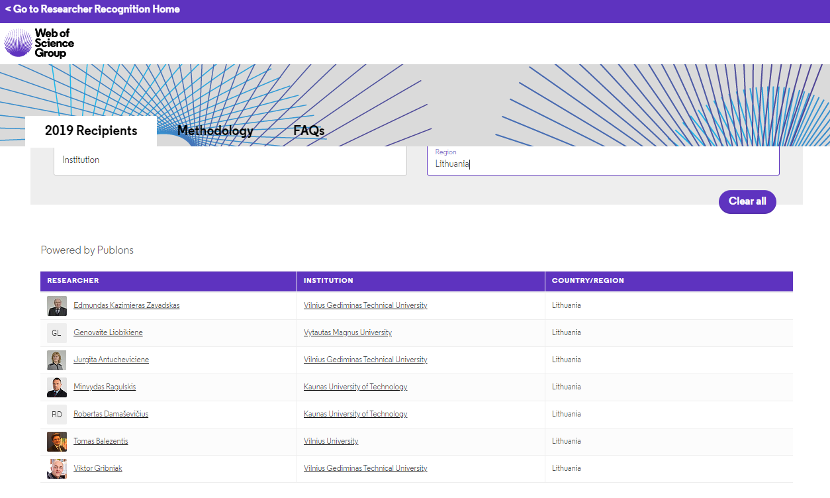Open Jurgita Antucheviciene researcher link
This screenshot has width=830, height=498.
pos(111,360)
